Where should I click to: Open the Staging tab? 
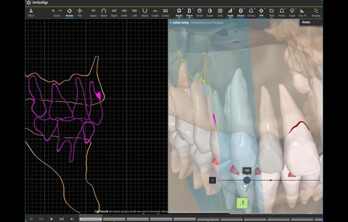316,13
